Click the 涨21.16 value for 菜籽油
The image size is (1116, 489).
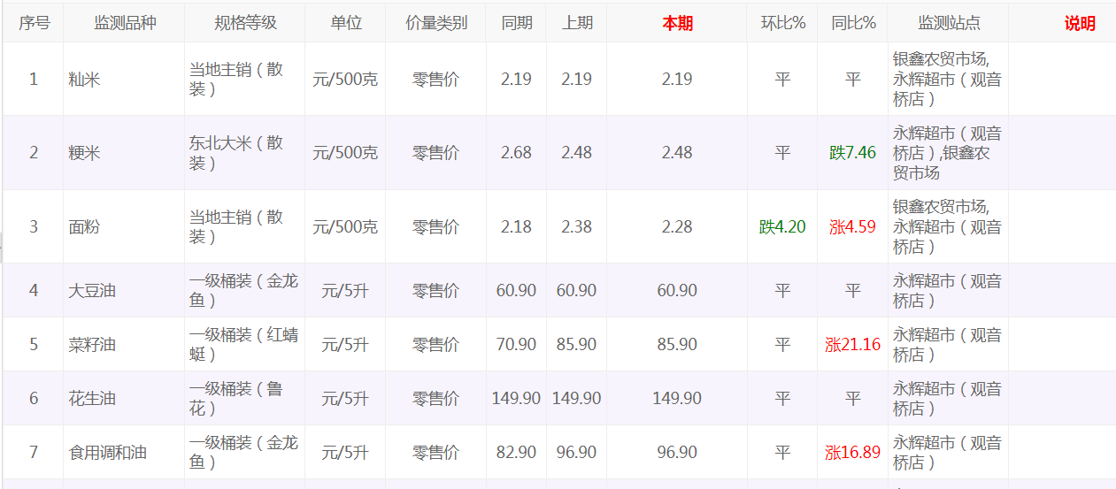pyautogui.click(x=853, y=345)
